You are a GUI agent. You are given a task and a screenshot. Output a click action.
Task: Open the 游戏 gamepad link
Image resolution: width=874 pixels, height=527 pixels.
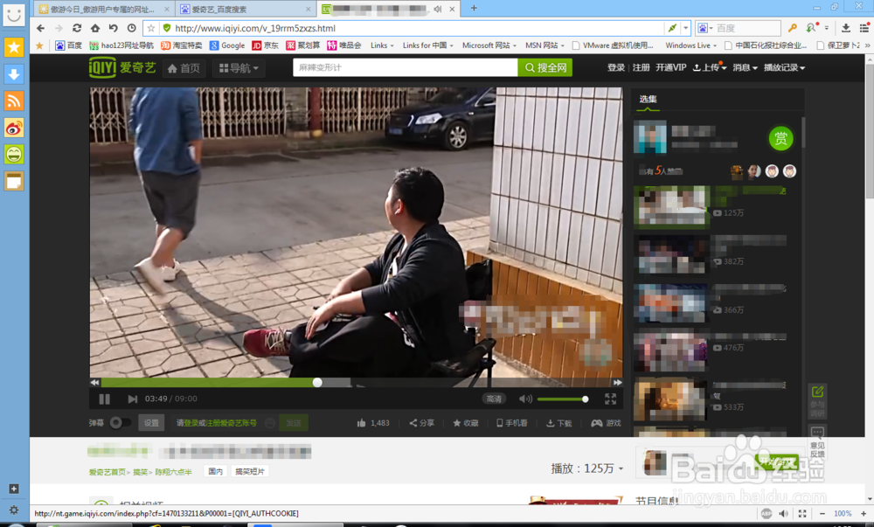606,423
